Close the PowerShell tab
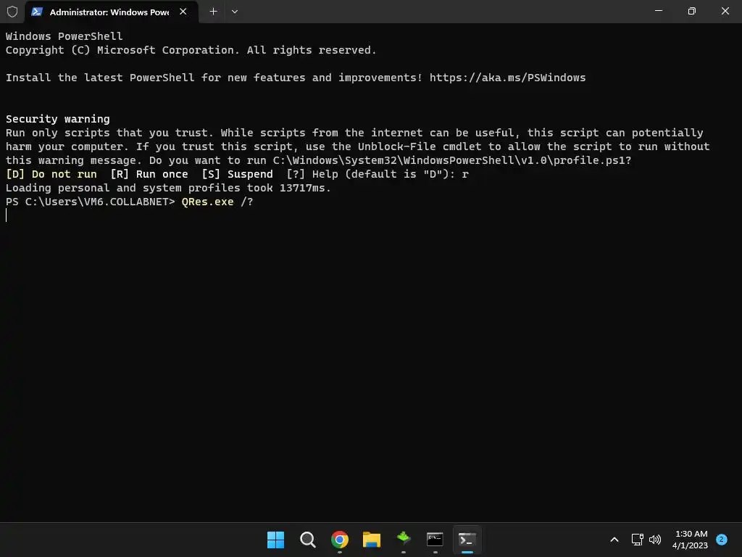Screen dimensions: 742x557 (183, 12)
